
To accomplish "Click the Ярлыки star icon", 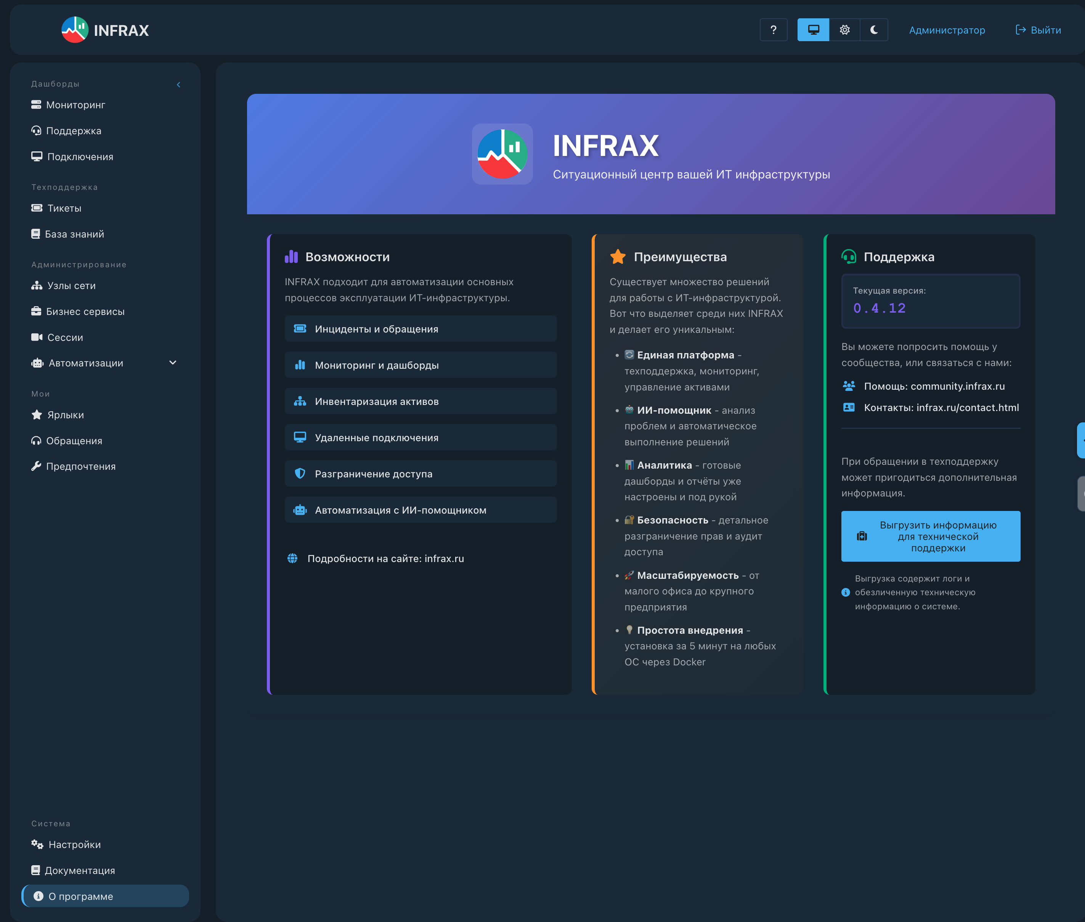I will click(37, 414).
